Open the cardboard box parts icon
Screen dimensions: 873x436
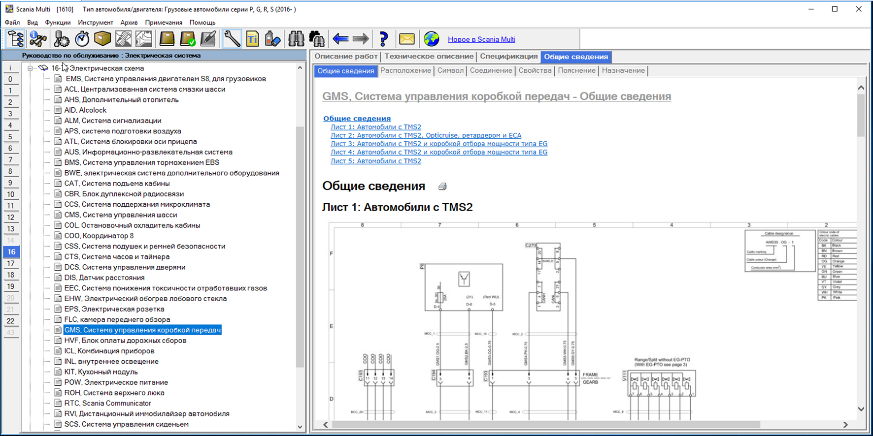(x=102, y=39)
